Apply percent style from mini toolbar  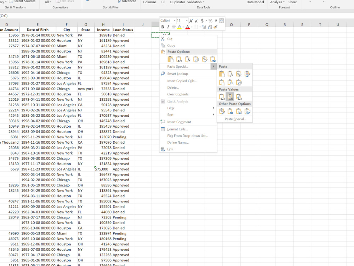tap(210, 21)
